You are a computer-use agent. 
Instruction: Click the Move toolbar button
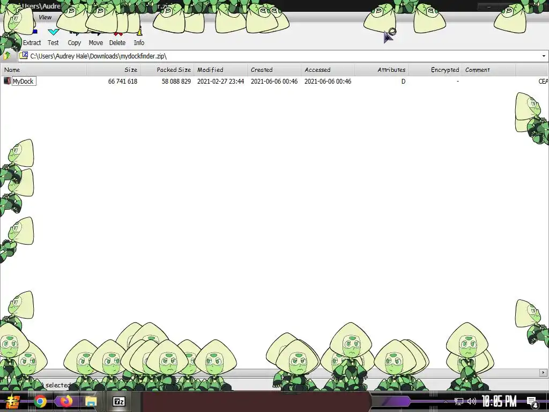pyautogui.click(x=95, y=38)
